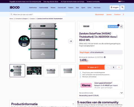
Task: Collapse the Productinformatie section
Action: pyautogui.click(x=73, y=104)
